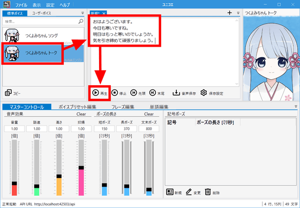The width and height of the screenshot is (300, 208).
Task: Open the 表示 menu
Action: [x=36, y=5]
